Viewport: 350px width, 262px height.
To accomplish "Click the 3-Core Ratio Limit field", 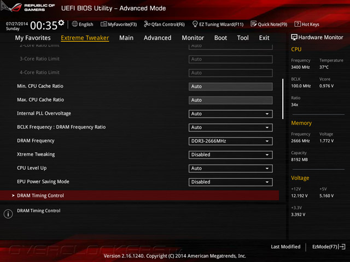I will tap(231, 59).
